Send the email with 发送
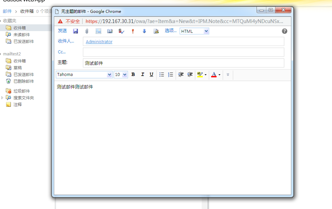Viewport: 332px width, 209px height. pyautogui.click(x=62, y=31)
